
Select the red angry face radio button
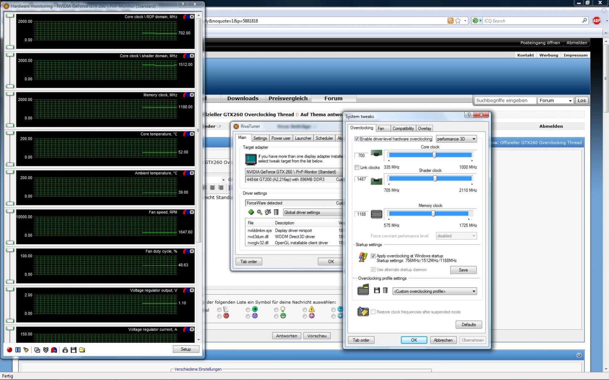(x=219, y=316)
